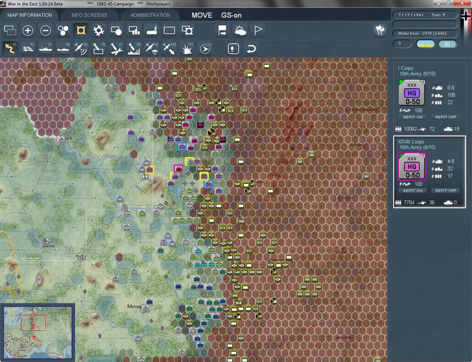Click the flag-with-arrow toolbar icon
472x362 pixels.
pyautogui.click(x=222, y=30)
